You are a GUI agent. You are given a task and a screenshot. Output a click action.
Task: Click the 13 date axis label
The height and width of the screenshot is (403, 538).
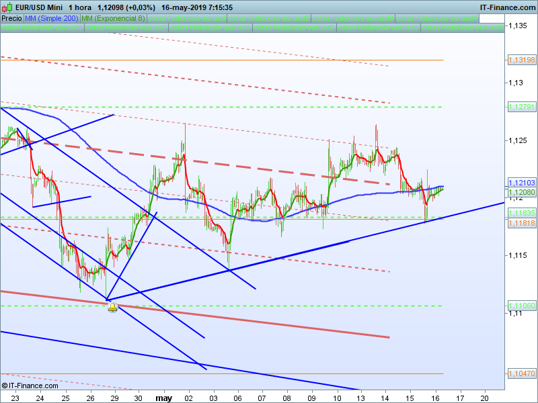pos(360,398)
